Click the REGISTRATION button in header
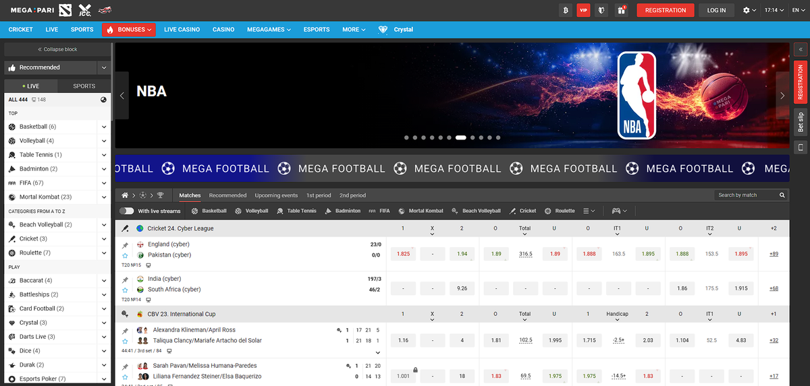The height and width of the screenshot is (386, 810). point(665,10)
